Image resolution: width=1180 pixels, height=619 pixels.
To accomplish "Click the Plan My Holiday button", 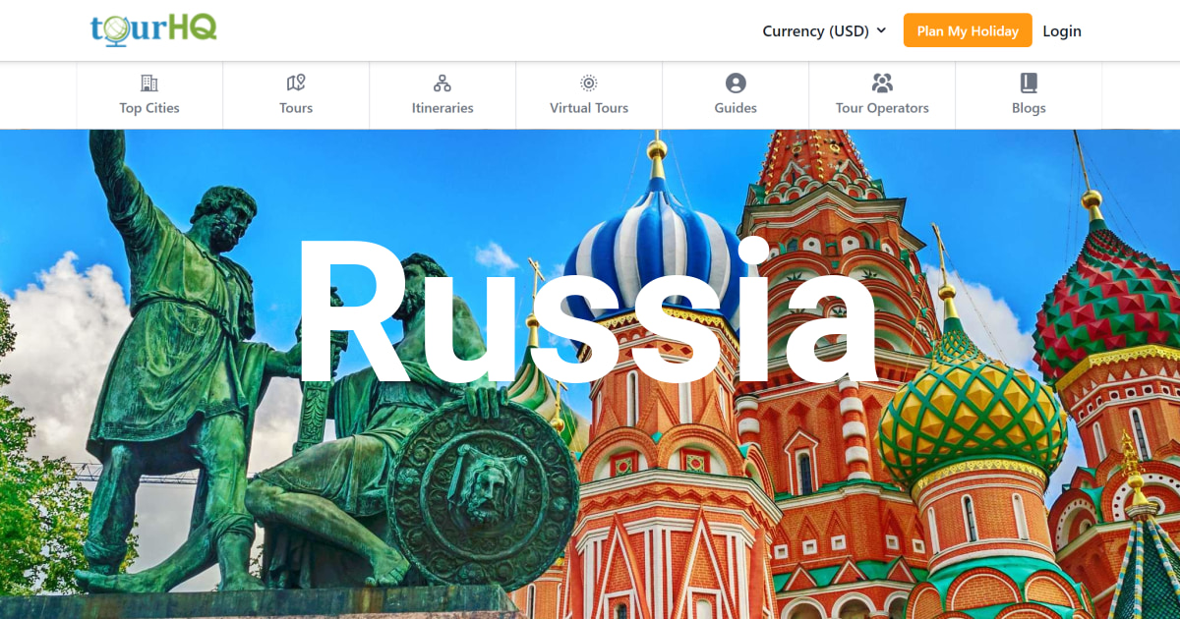I will click(968, 30).
